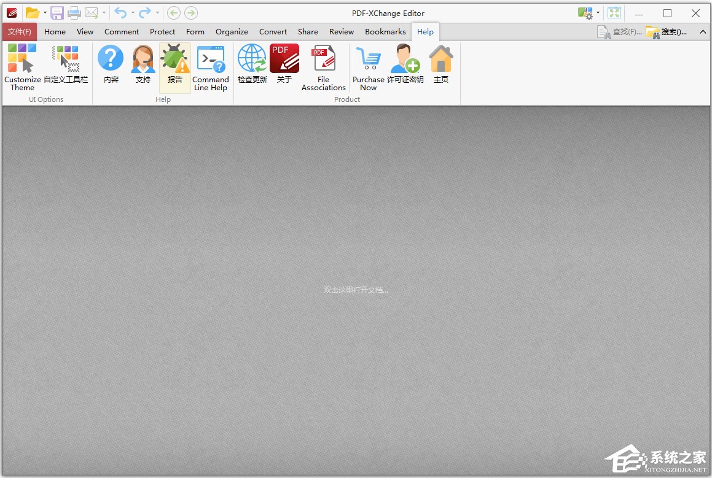
Task: Click the open folder icon in quick toolbar
Action: pyautogui.click(x=32, y=13)
